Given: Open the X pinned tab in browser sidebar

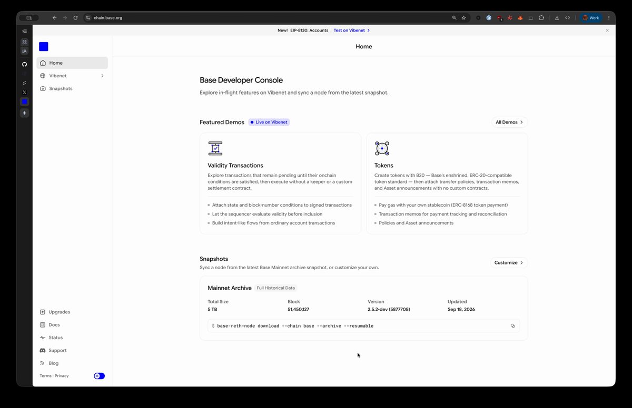Looking at the screenshot, I should (x=24, y=92).
